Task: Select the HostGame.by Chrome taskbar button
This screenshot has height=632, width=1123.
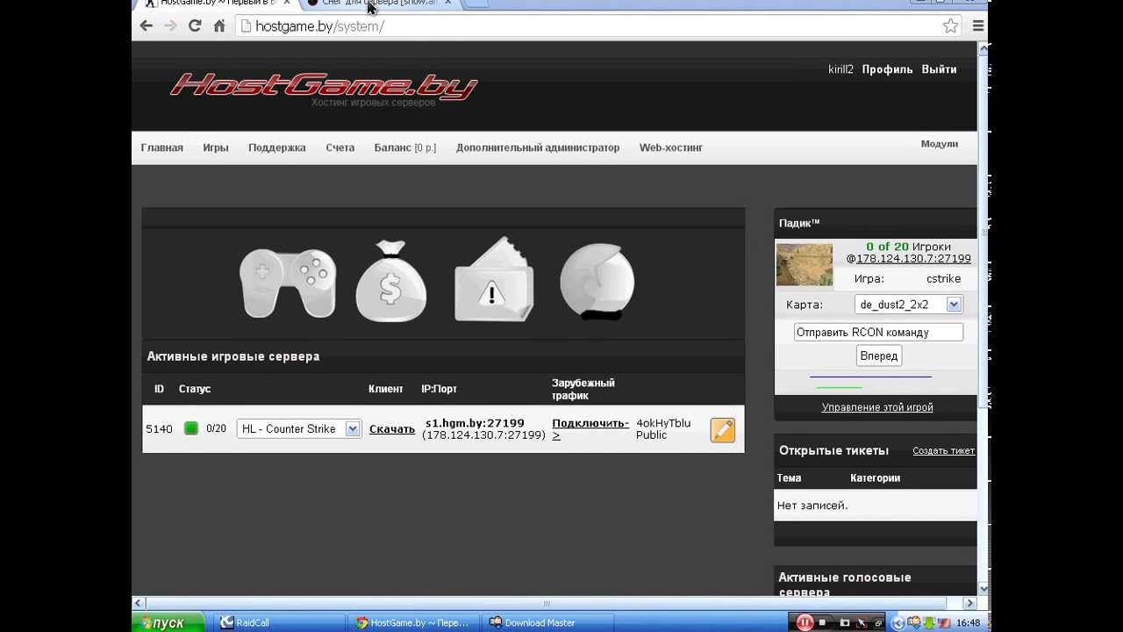Action: click(414, 622)
